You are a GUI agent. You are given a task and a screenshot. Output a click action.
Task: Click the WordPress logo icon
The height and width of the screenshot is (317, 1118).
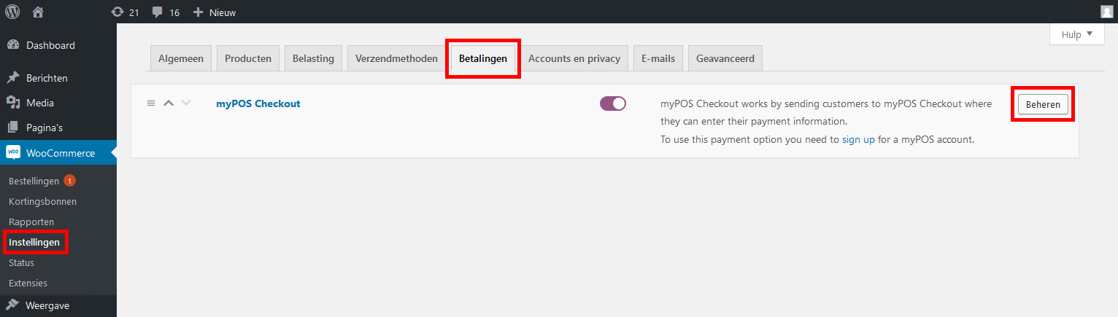(x=12, y=12)
